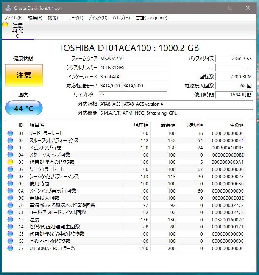Image resolution: width=259 pixels, height=275 pixels.
Task: Click the power on hours value 1584 時間
Action: (x=234, y=95)
